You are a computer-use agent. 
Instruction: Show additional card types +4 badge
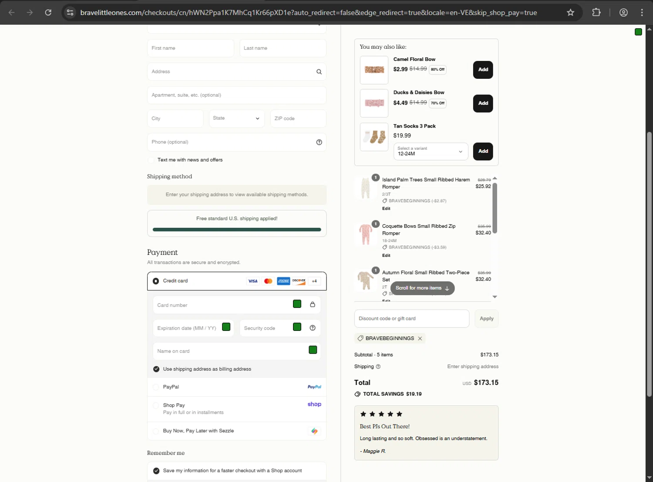[x=314, y=281]
